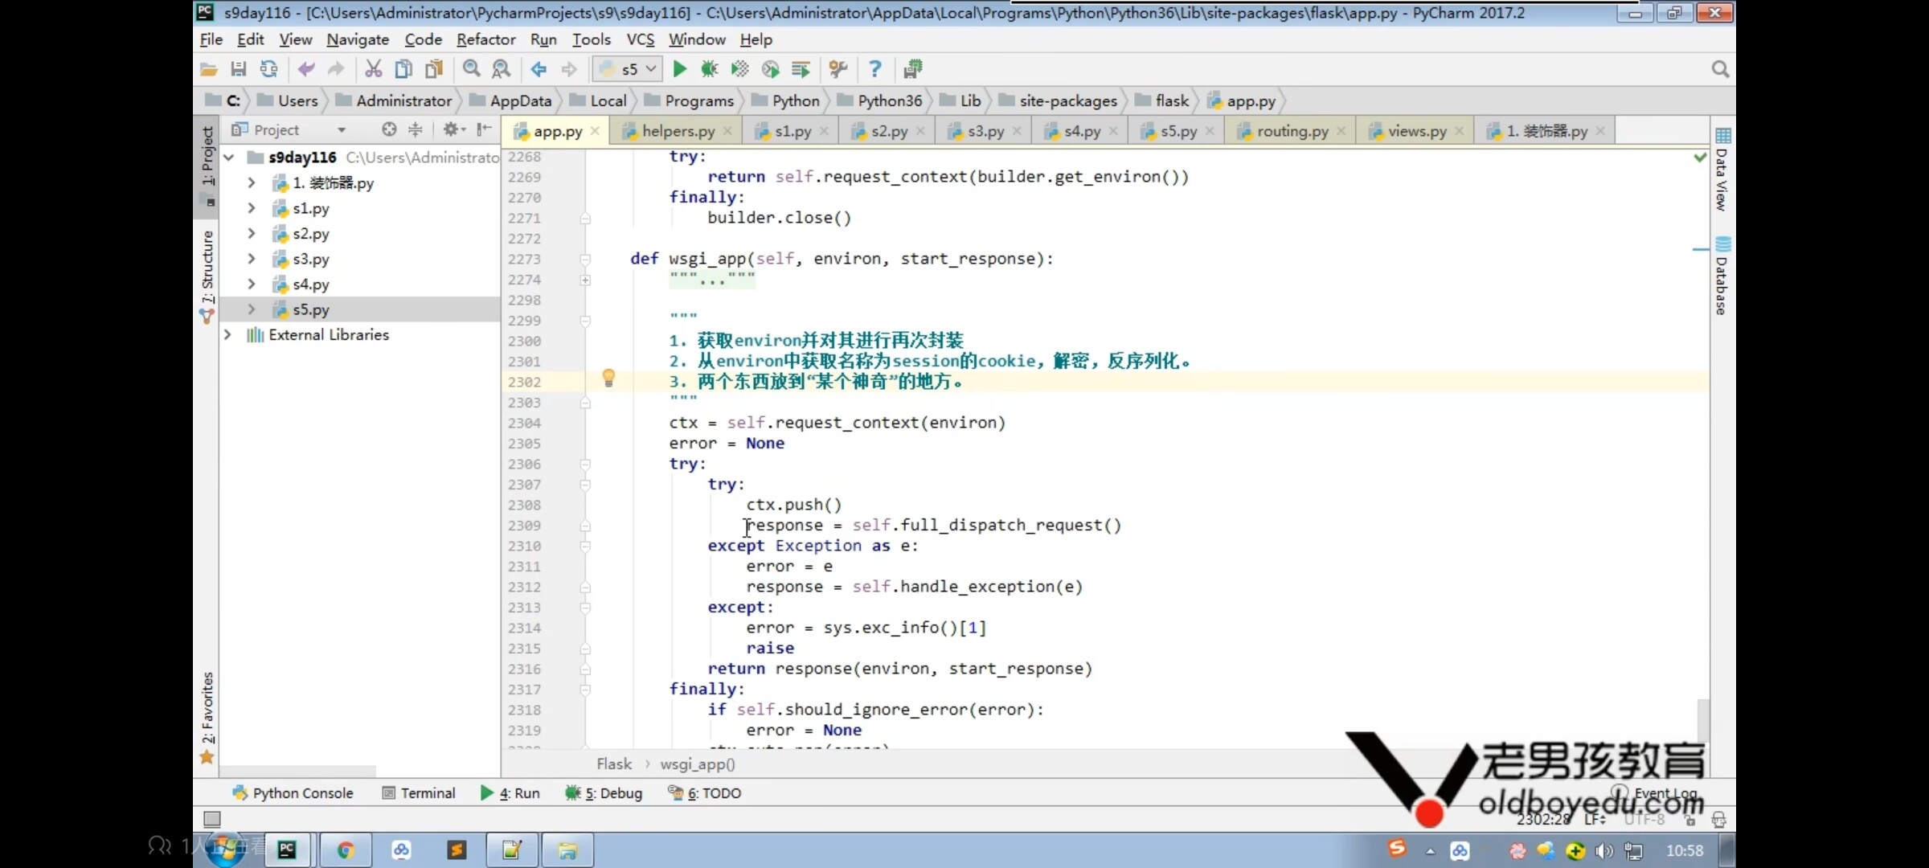Expand the External Libraries tree node
This screenshot has width=1929, height=868.
coord(228,334)
